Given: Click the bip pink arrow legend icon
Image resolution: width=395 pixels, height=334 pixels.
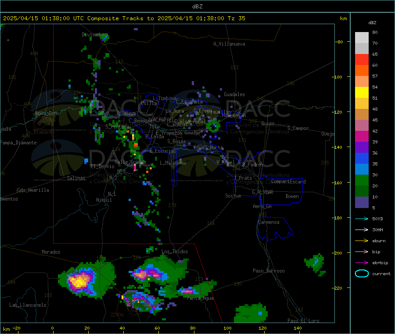Looking at the screenshot, I should point(362,251).
